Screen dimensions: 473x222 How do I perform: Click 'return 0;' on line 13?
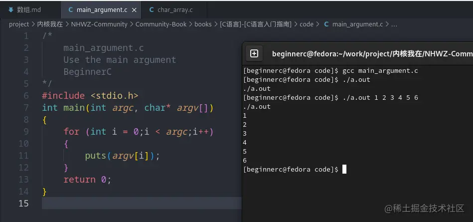click(88, 180)
